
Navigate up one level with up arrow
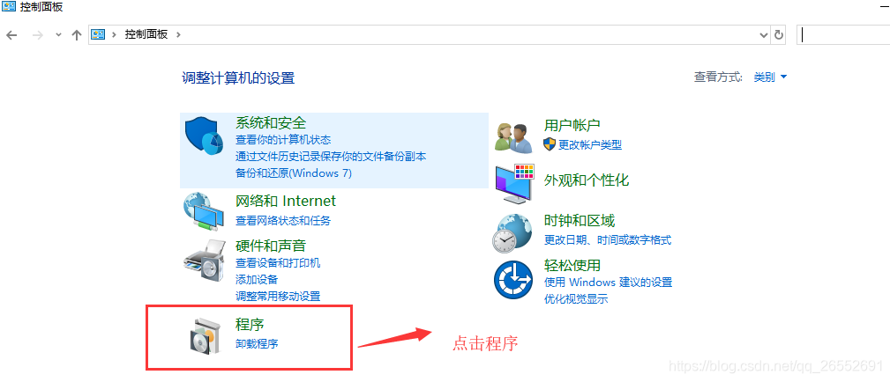coord(77,34)
